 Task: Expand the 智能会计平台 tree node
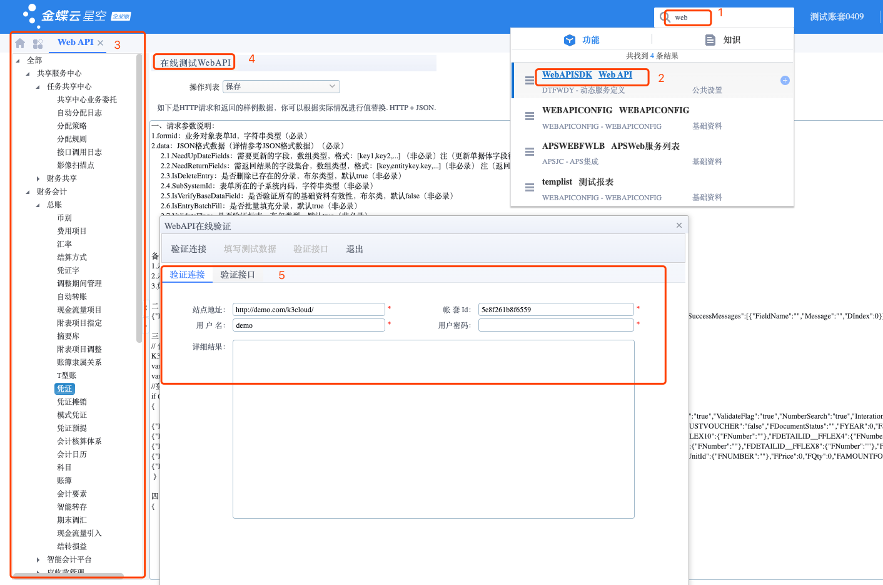click(38, 560)
